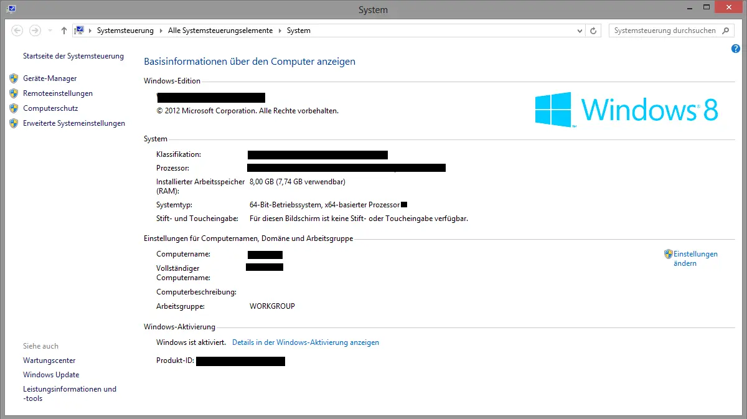Open the recent locations dropdown arrow
The height and width of the screenshot is (419, 747).
coord(50,31)
